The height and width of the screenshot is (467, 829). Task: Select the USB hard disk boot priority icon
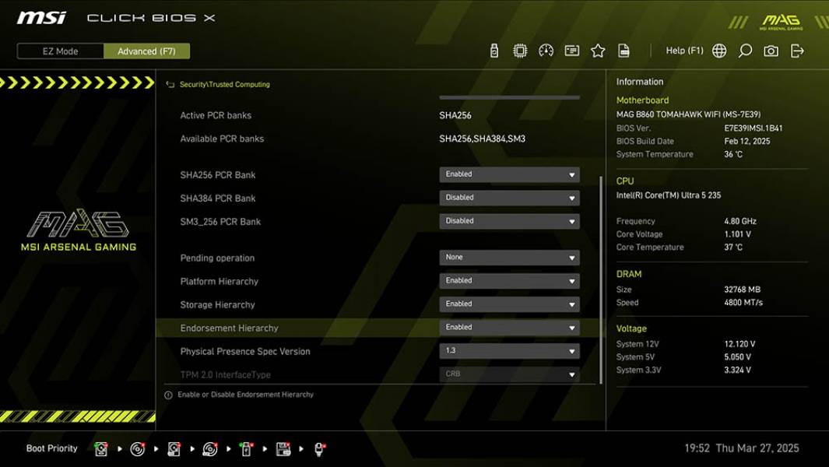click(174, 449)
